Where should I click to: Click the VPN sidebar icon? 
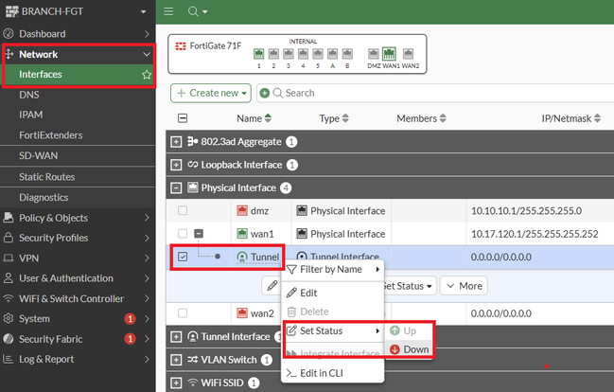9,258
